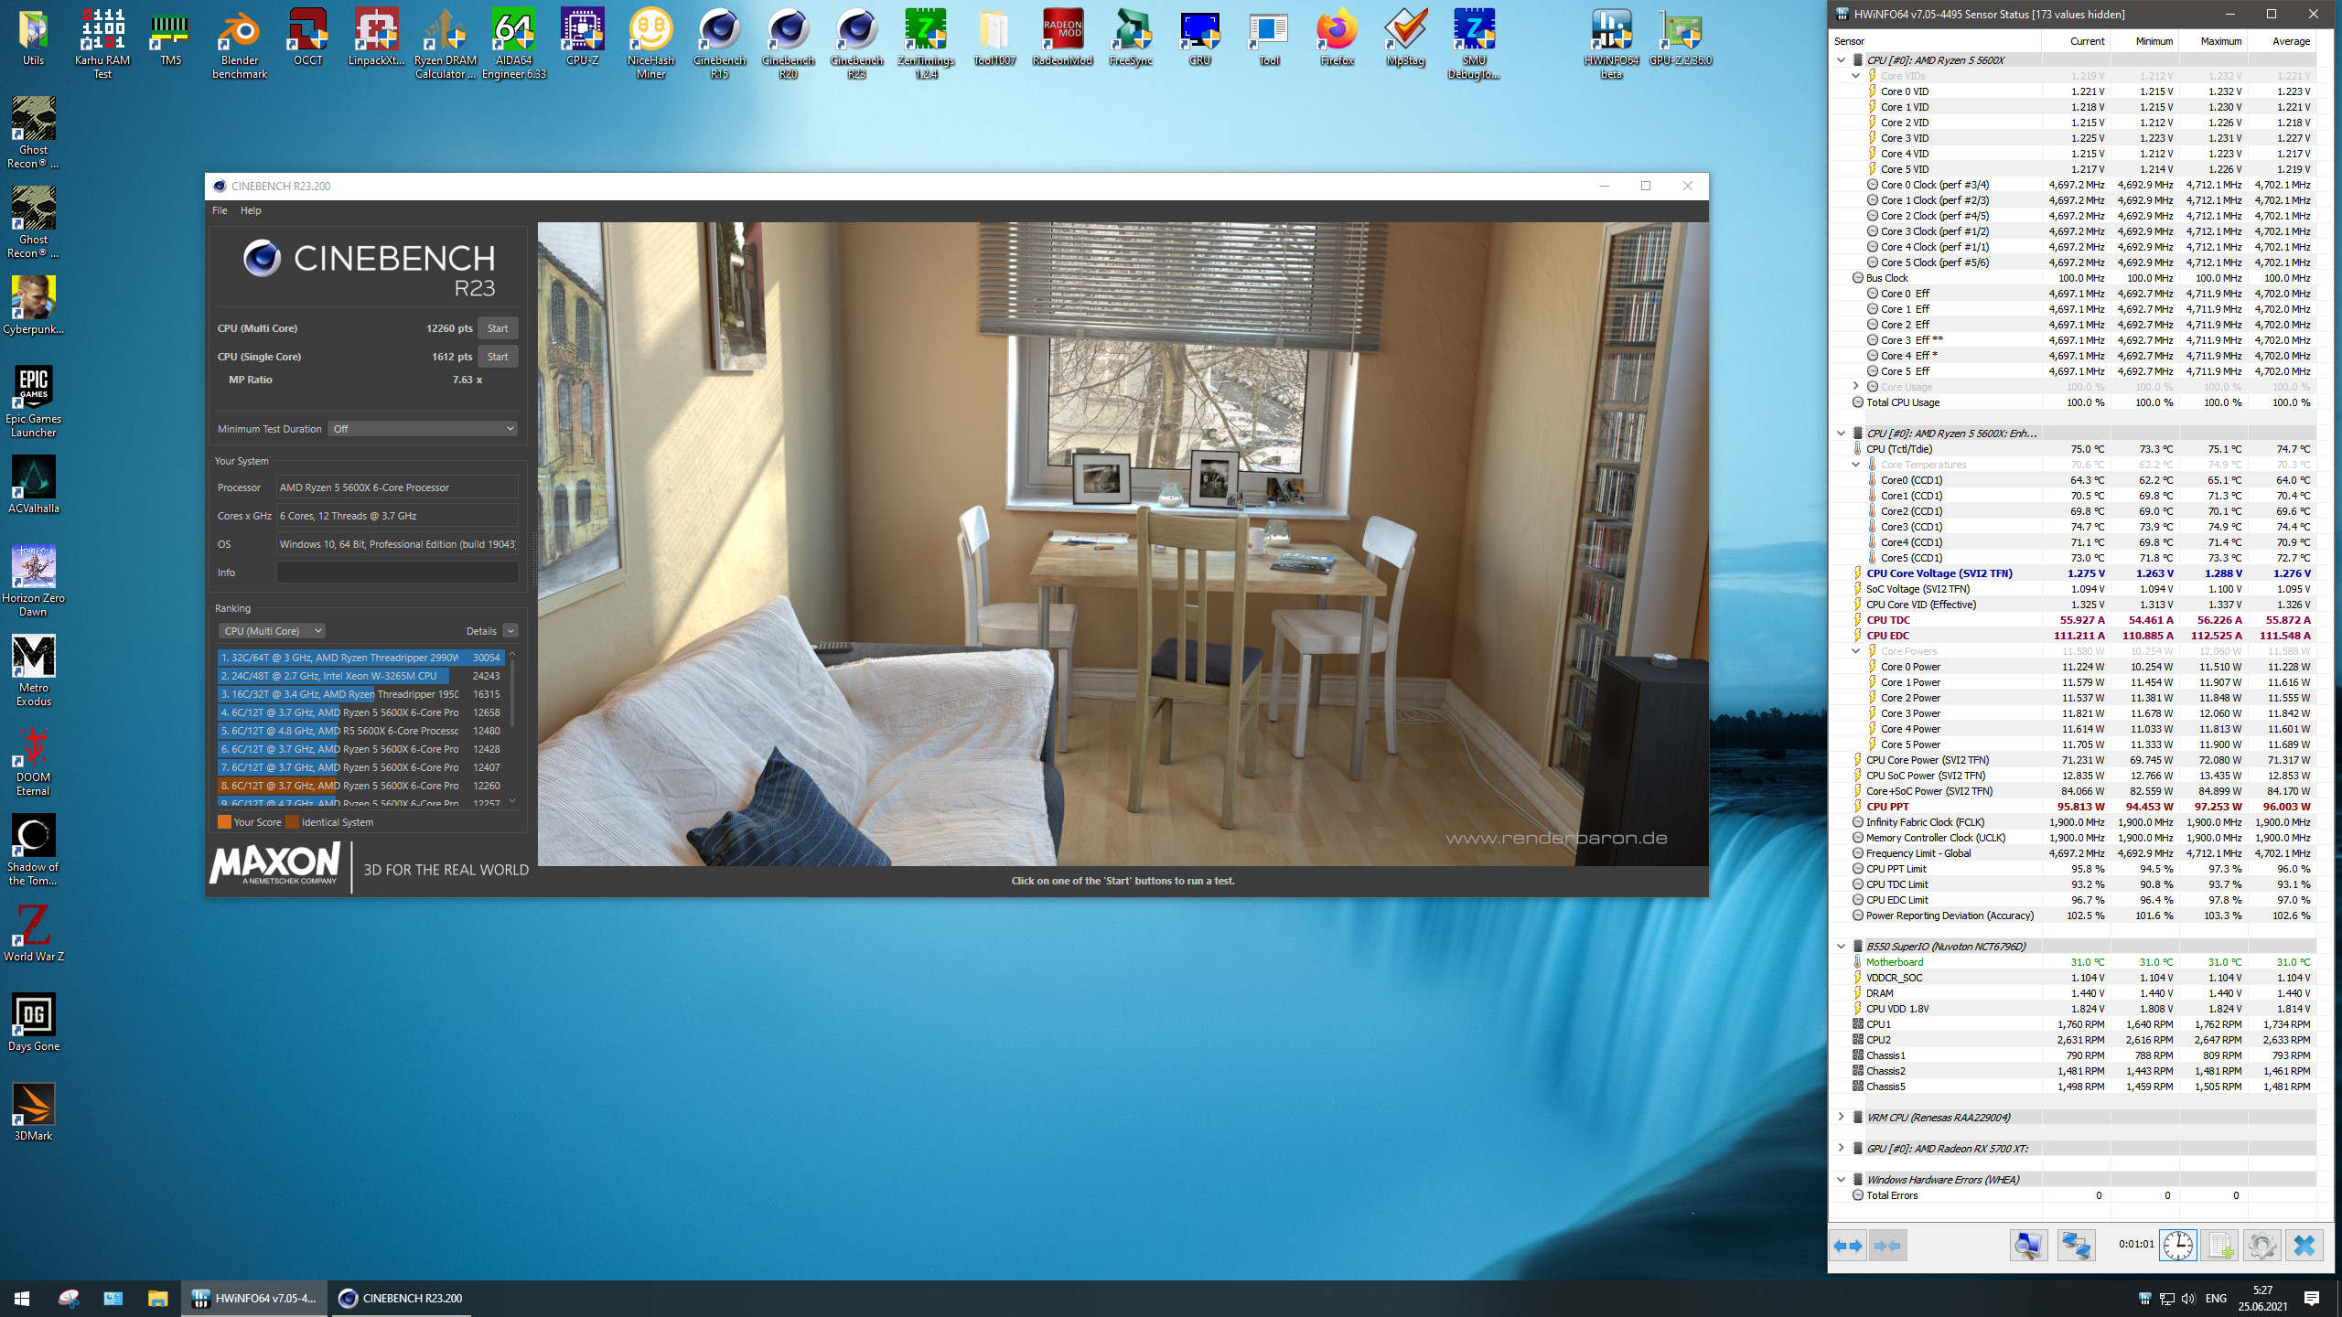Toggle the Details ranking dropdown button
2342x1317 pixels.
(x=510, y=631)
